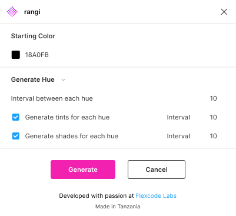Expand the Generate Hue dropdown chevron
The width and height of the screenshot is (236, 216).
(x=63, y=79)
